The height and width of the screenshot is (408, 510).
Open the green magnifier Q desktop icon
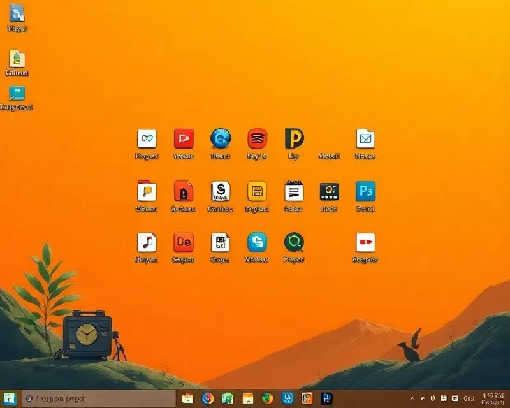pyautogui.click(x=294, y=242)
